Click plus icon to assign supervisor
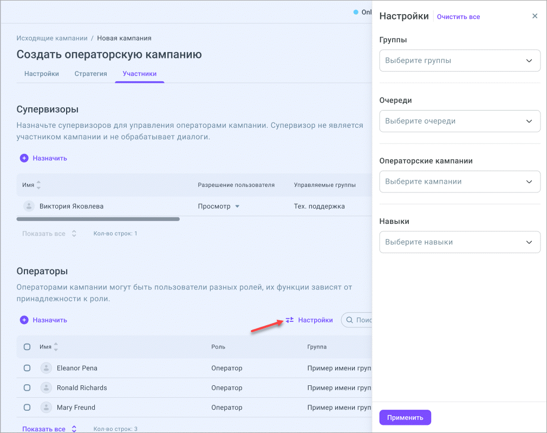 (x=24, y=158)
